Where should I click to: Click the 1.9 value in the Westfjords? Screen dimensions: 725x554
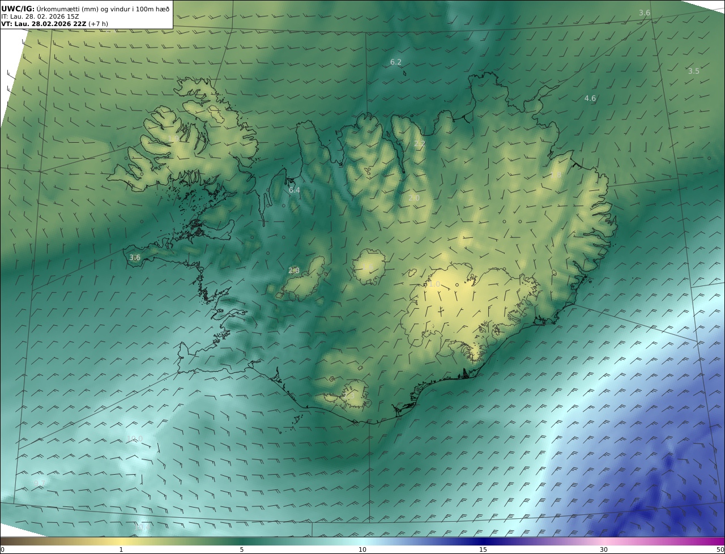173,138
